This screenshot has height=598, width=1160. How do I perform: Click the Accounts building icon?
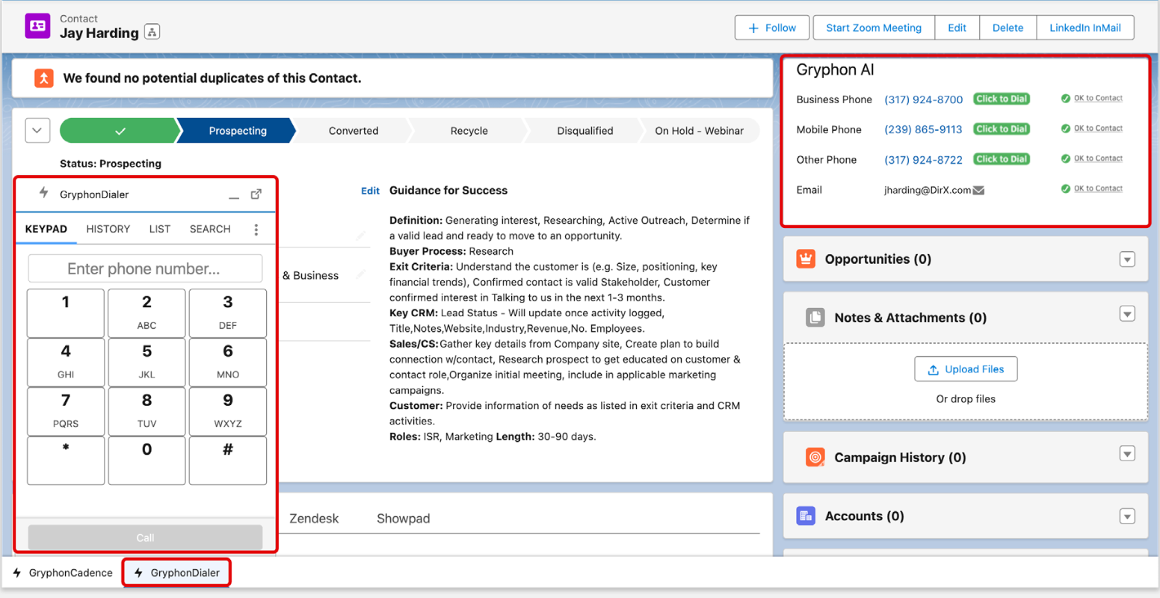(x=806, y=516)
